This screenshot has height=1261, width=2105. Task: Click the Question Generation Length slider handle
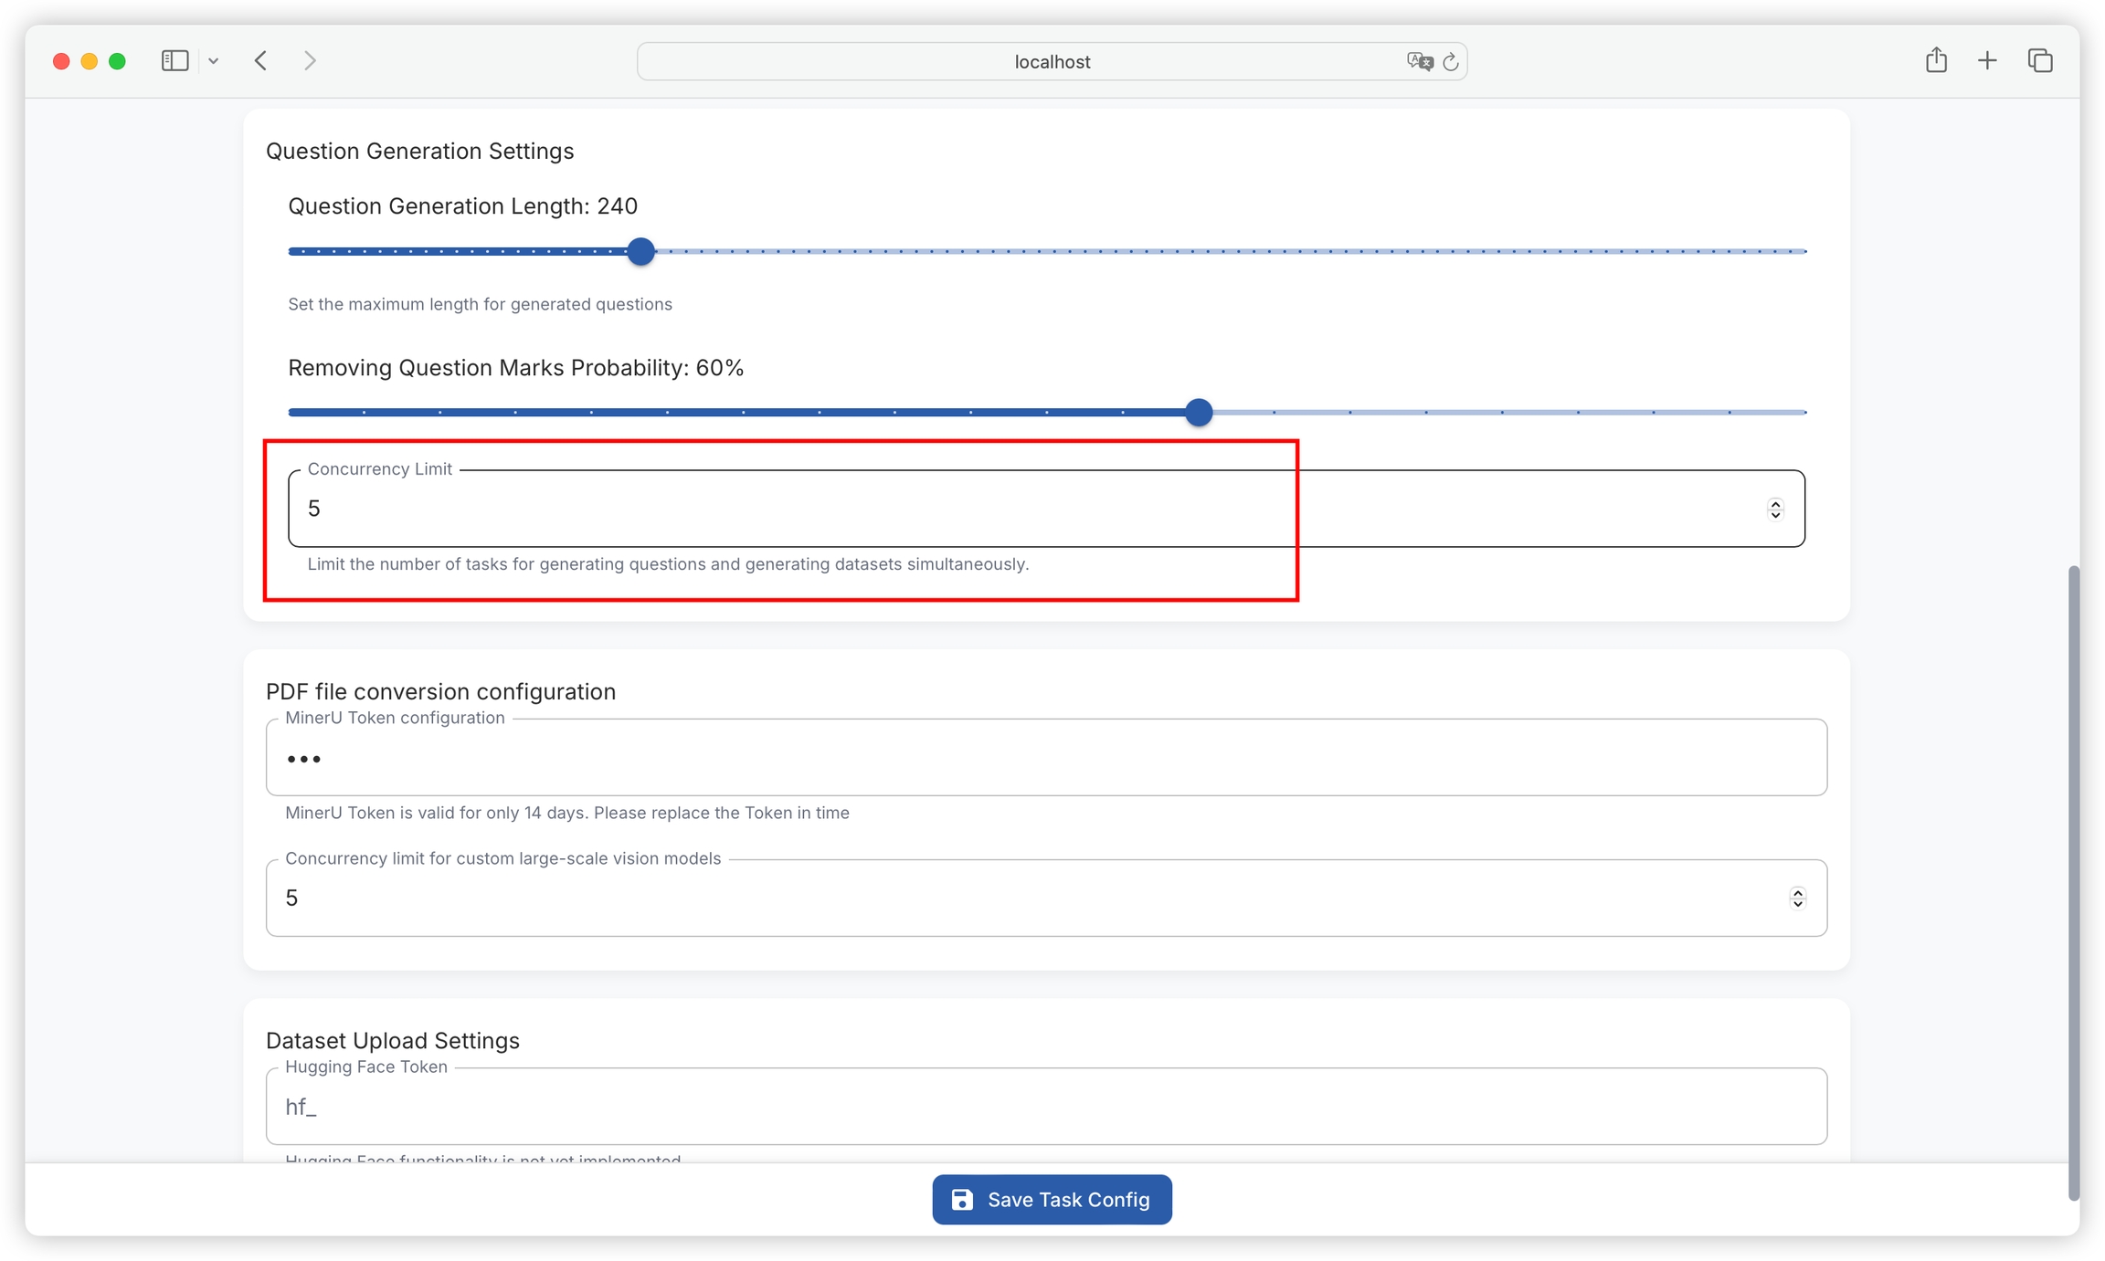click(641, 251)
